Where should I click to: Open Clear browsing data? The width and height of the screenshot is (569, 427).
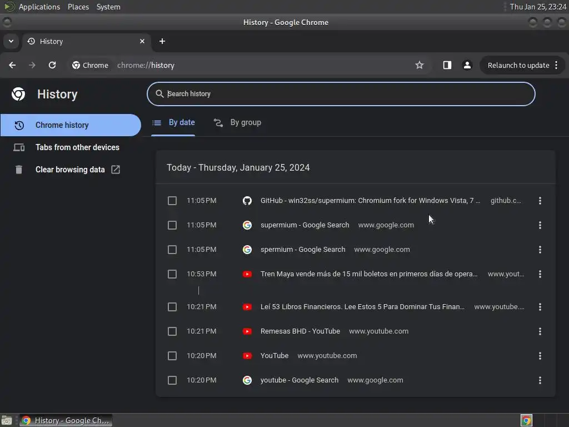[71, 170]
